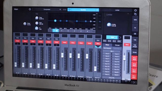Select Mix 1 in mixes list

point(112,51)
